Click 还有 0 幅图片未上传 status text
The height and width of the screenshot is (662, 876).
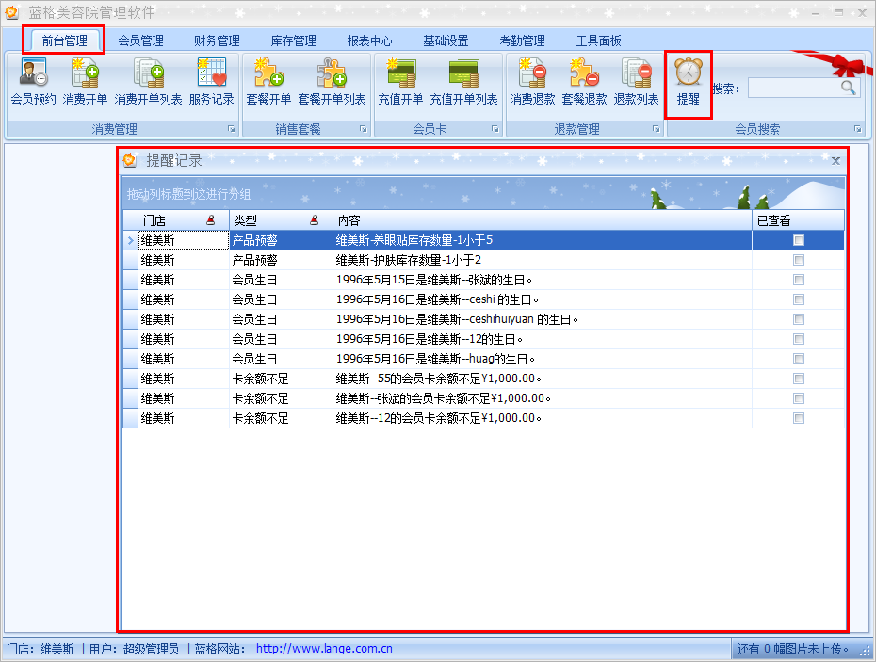click(x=792, y=649)
